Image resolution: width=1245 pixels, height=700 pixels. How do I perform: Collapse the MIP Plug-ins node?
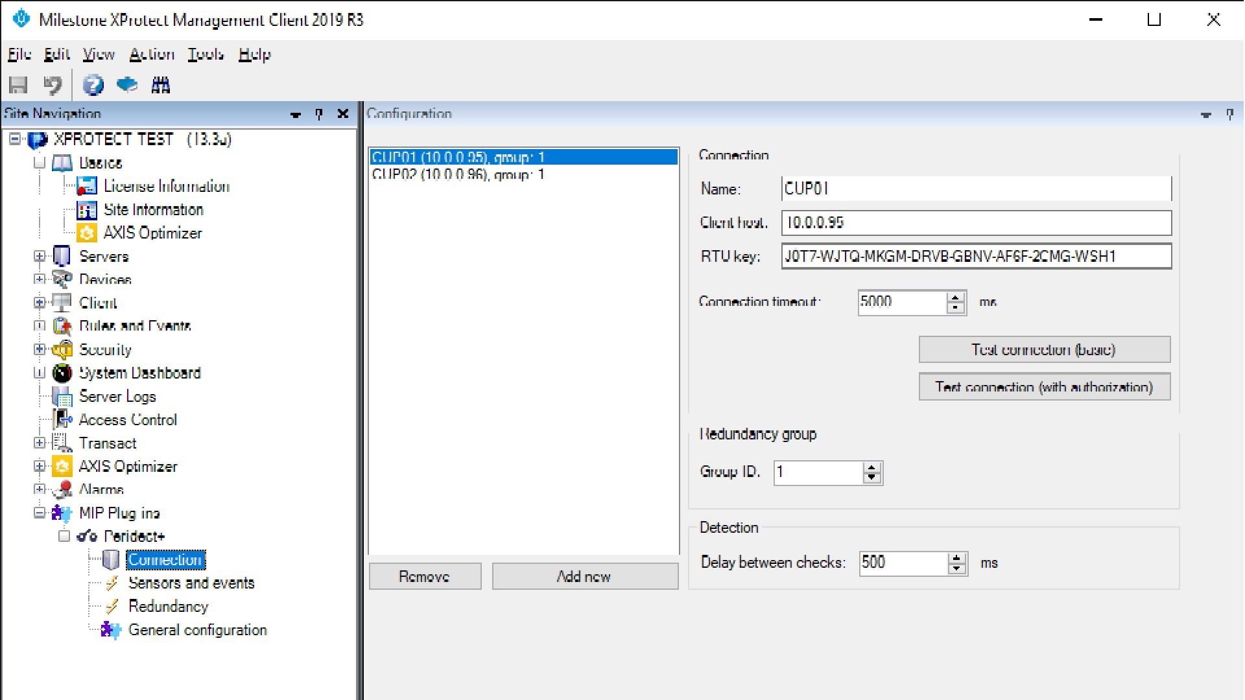click(40, 513)
